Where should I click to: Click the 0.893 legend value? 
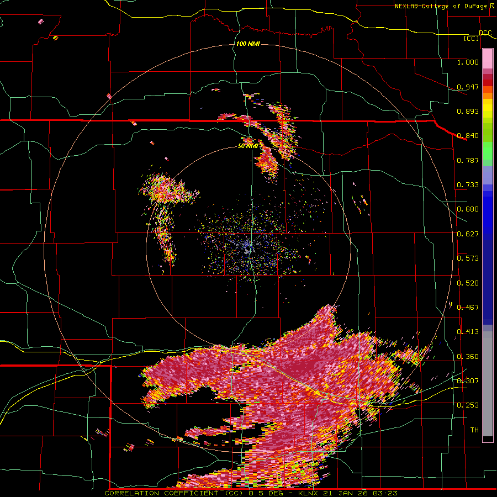(468, 111)
